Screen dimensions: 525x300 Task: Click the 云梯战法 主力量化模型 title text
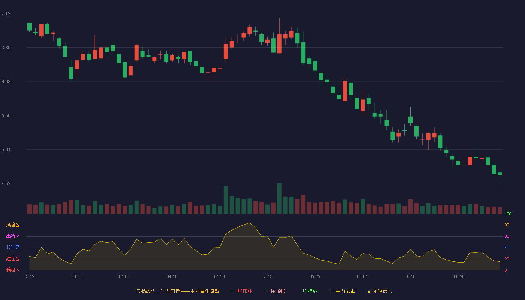(178, 291)
